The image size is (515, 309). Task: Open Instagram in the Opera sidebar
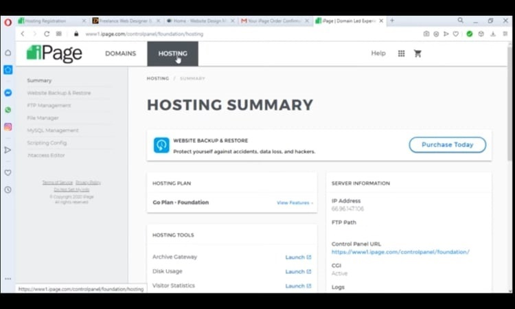point(8,127)
